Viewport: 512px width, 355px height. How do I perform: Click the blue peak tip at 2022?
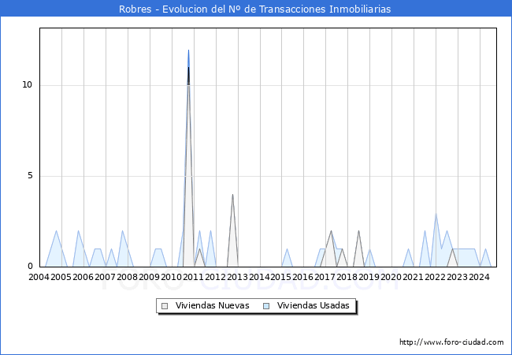click(436, 214)
